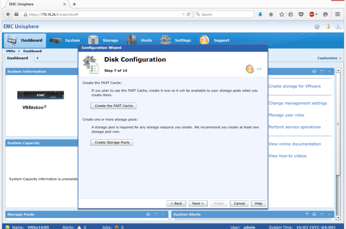This screenshot has height=229, width=346.
Task: Open the Settings menu
Action: [176, 40]
